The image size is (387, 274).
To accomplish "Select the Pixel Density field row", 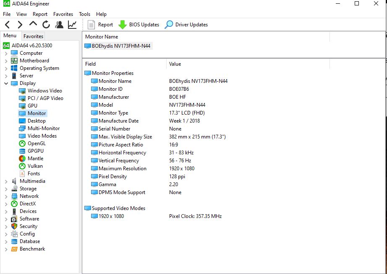I will coord(112,177).
